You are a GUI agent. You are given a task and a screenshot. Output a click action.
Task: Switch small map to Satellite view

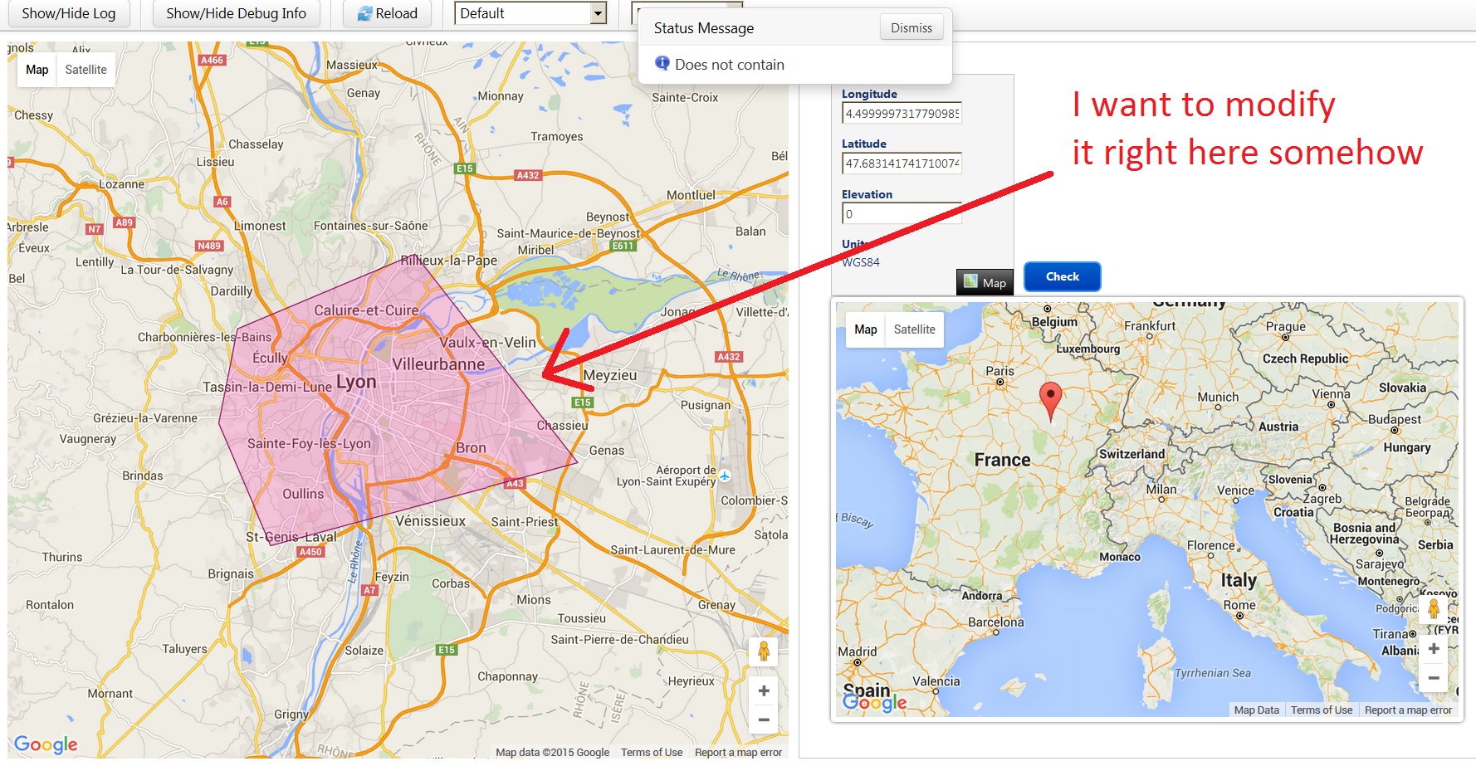point(914,329)
